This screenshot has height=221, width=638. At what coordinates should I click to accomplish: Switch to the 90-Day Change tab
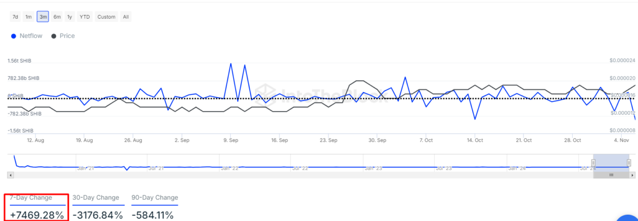click(155, 198)
